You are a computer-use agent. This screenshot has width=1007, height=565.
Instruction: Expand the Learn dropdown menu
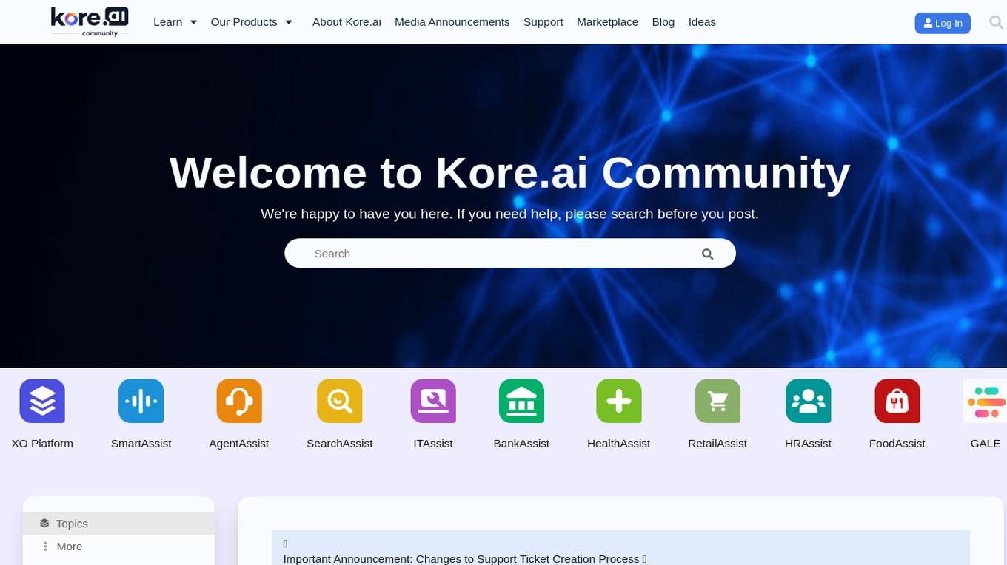175,22
